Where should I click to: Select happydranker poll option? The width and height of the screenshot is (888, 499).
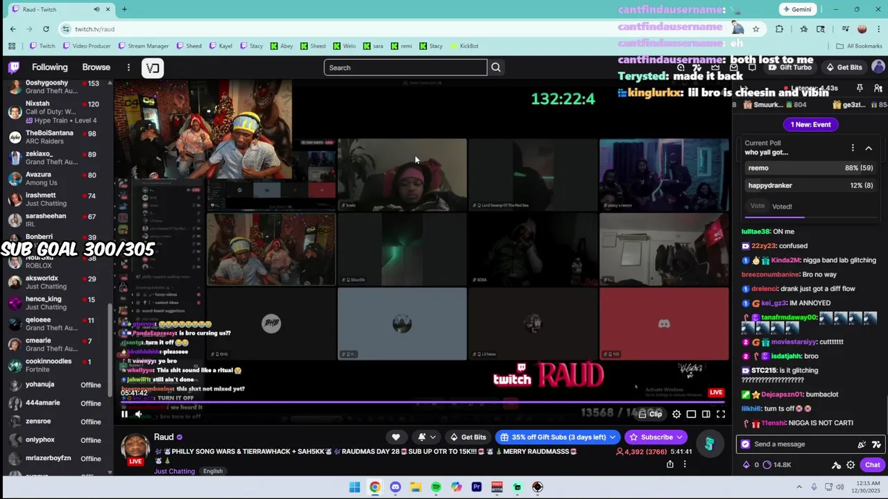point(810,186)
